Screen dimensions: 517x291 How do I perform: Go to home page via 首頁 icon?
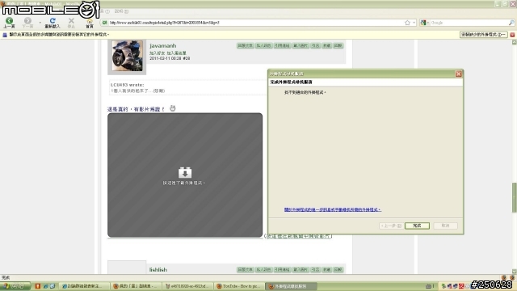90,23
